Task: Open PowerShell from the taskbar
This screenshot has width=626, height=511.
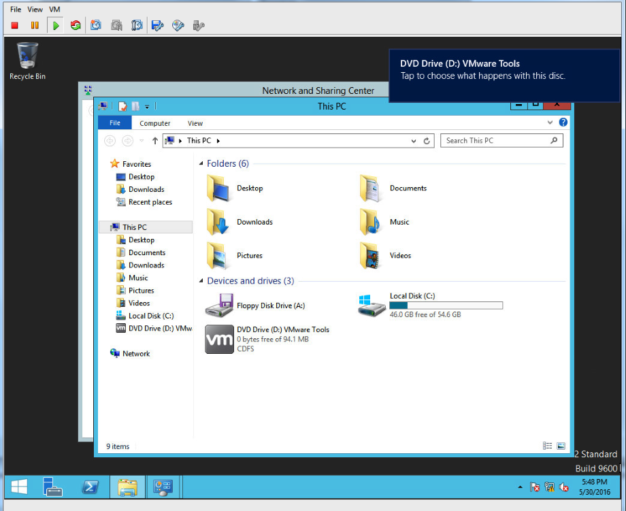Action: [x=90, y=487]
